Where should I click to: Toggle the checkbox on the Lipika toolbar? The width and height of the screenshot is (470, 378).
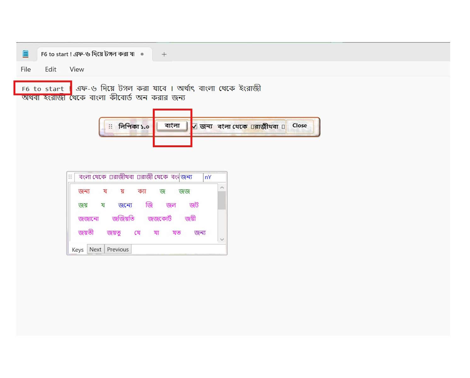pos(194,126)
